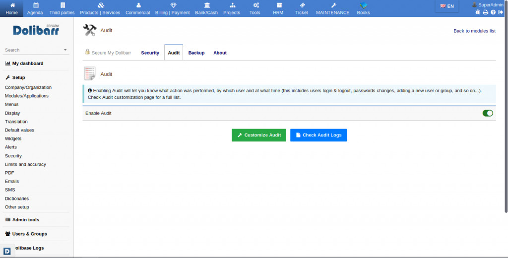The image size is (508, 258).
Task: Open Dolibase Logs in sidebar
Action: click(28, 248)
